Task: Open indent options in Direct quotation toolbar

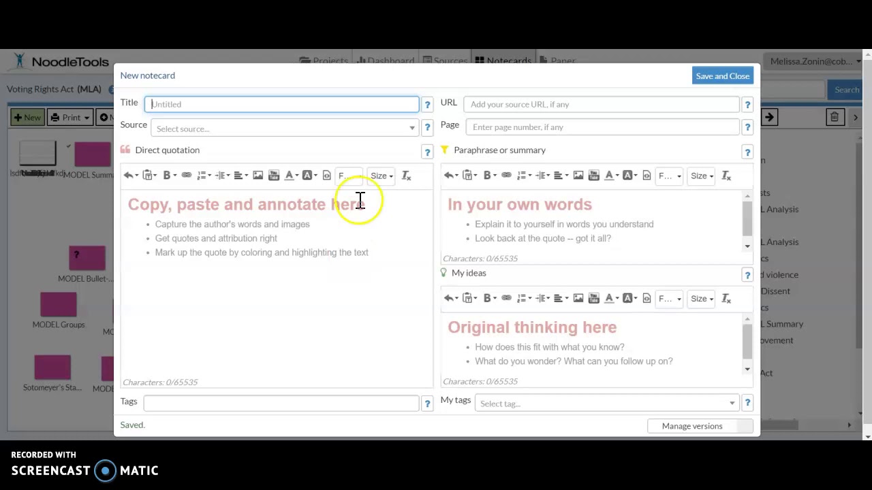Action: click(221, 176)
